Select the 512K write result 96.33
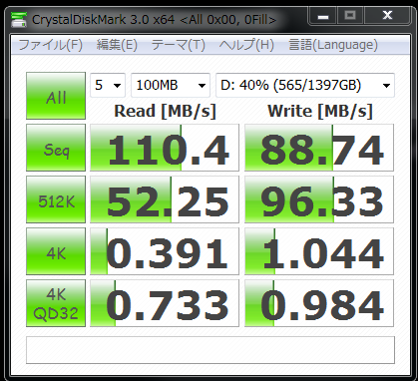Image resolution: width=418 pixels, height=381 pixels. 319,199
